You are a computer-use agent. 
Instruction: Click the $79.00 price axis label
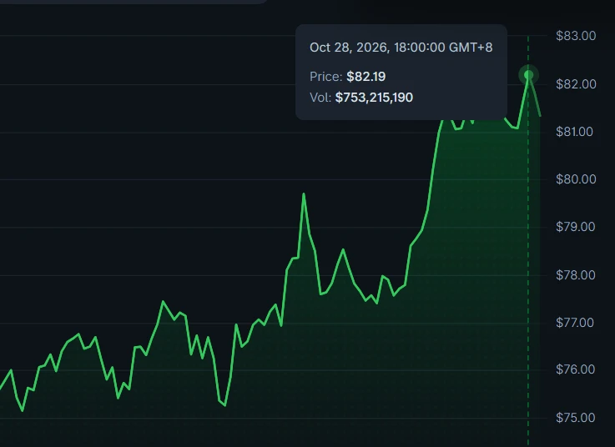click(x=576, y=227)
